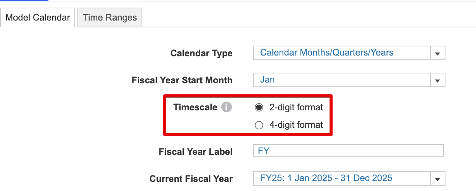Viewport: 476px width, 191px height.
Task: Open the Current Fiscal Year dropdown arrow
Action: (x=437, y=178)
